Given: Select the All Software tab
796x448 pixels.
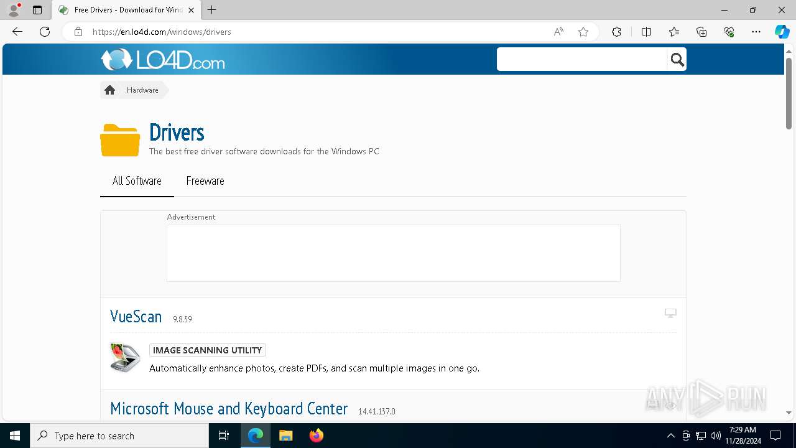Looking at the screenshot, I should tap(137, 181).
